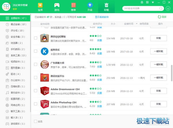
Task: Check the Adobe Dreamweaver CS4 checkbox
Action: pyautogui.click(x=35, y=91)
